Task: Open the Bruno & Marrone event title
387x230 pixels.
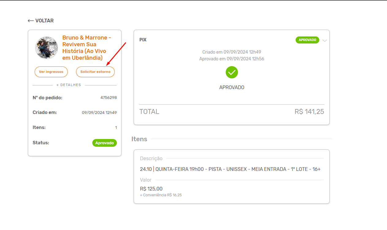Action: point(87,48)
